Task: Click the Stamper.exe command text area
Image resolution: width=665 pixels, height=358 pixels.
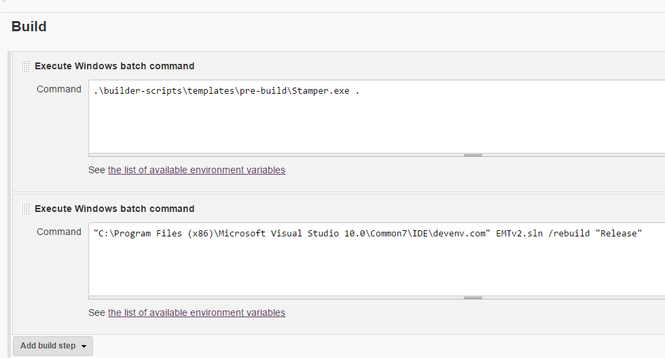Action: click(376, 116)
